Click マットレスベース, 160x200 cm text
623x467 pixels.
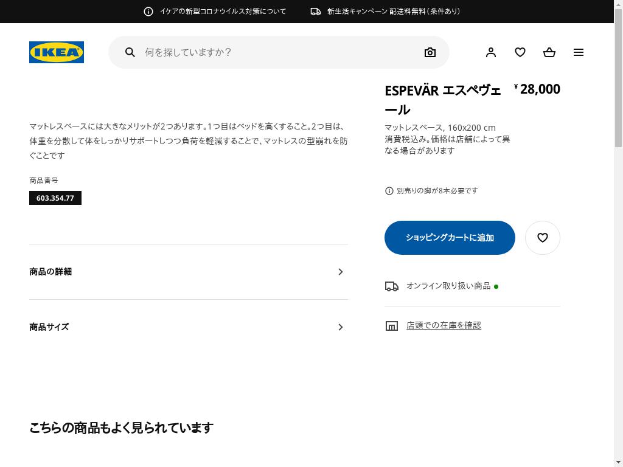(440, 128)
